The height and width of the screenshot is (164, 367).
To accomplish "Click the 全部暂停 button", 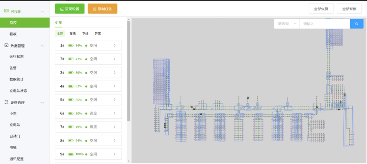I will [349, 9].
